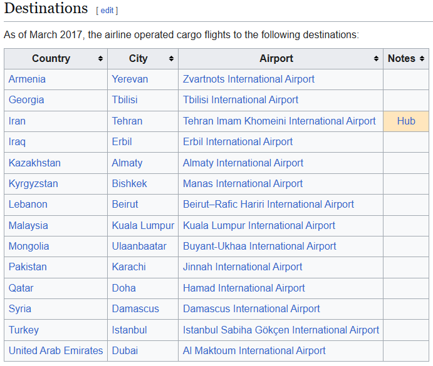Click the Hub note link
This screenshot has height=366, width=433.
tap(406, 121)
